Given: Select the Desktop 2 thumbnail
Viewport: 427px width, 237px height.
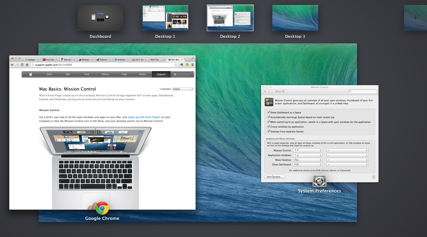Looking at the screenshot, I should [230, 18].
